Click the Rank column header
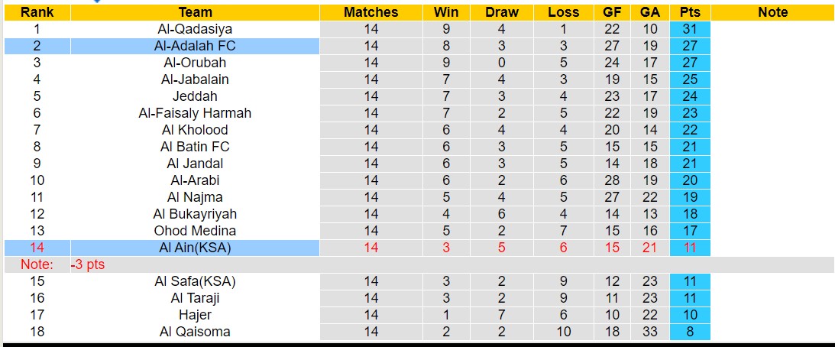 tap(37, 12)
